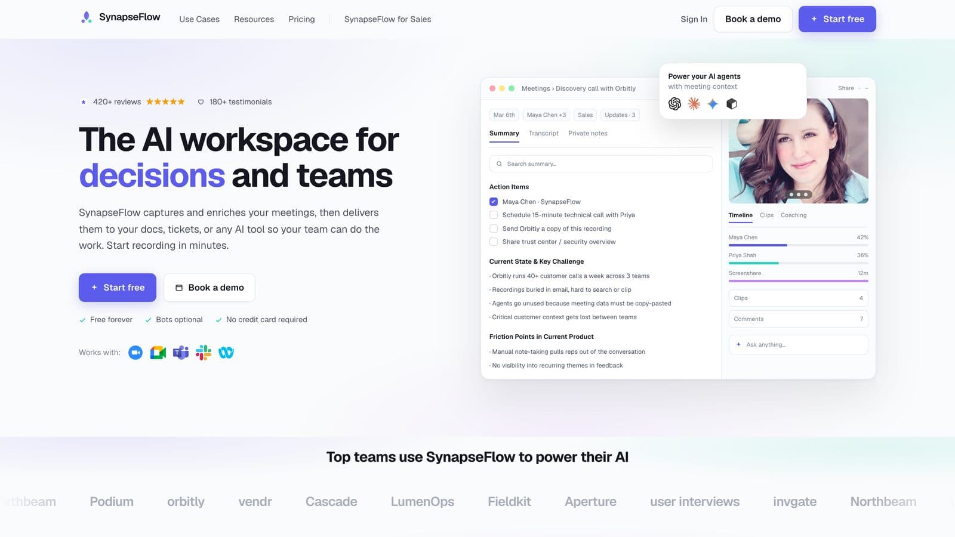The height and width of the screenshot is (537, 955).
Task: Click the vendr customer logo
Action: [255, 502]
